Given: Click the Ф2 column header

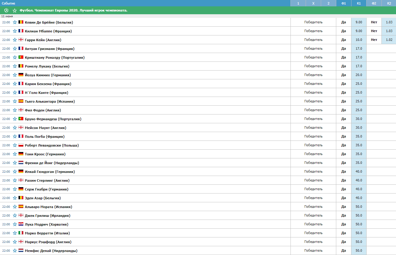Looking at the screenshot, I should (x=374, y=3).
